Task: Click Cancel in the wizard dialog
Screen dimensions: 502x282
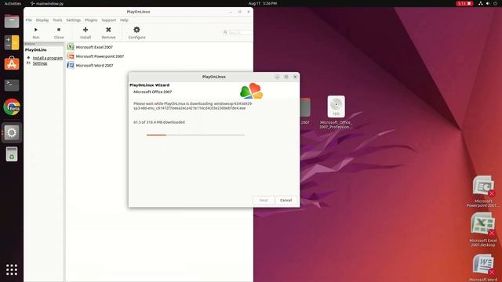Action: [286, 201]
